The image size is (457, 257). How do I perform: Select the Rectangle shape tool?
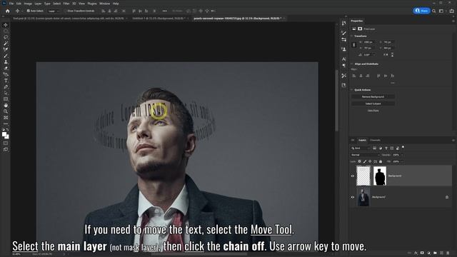click(x=6, y=99)
